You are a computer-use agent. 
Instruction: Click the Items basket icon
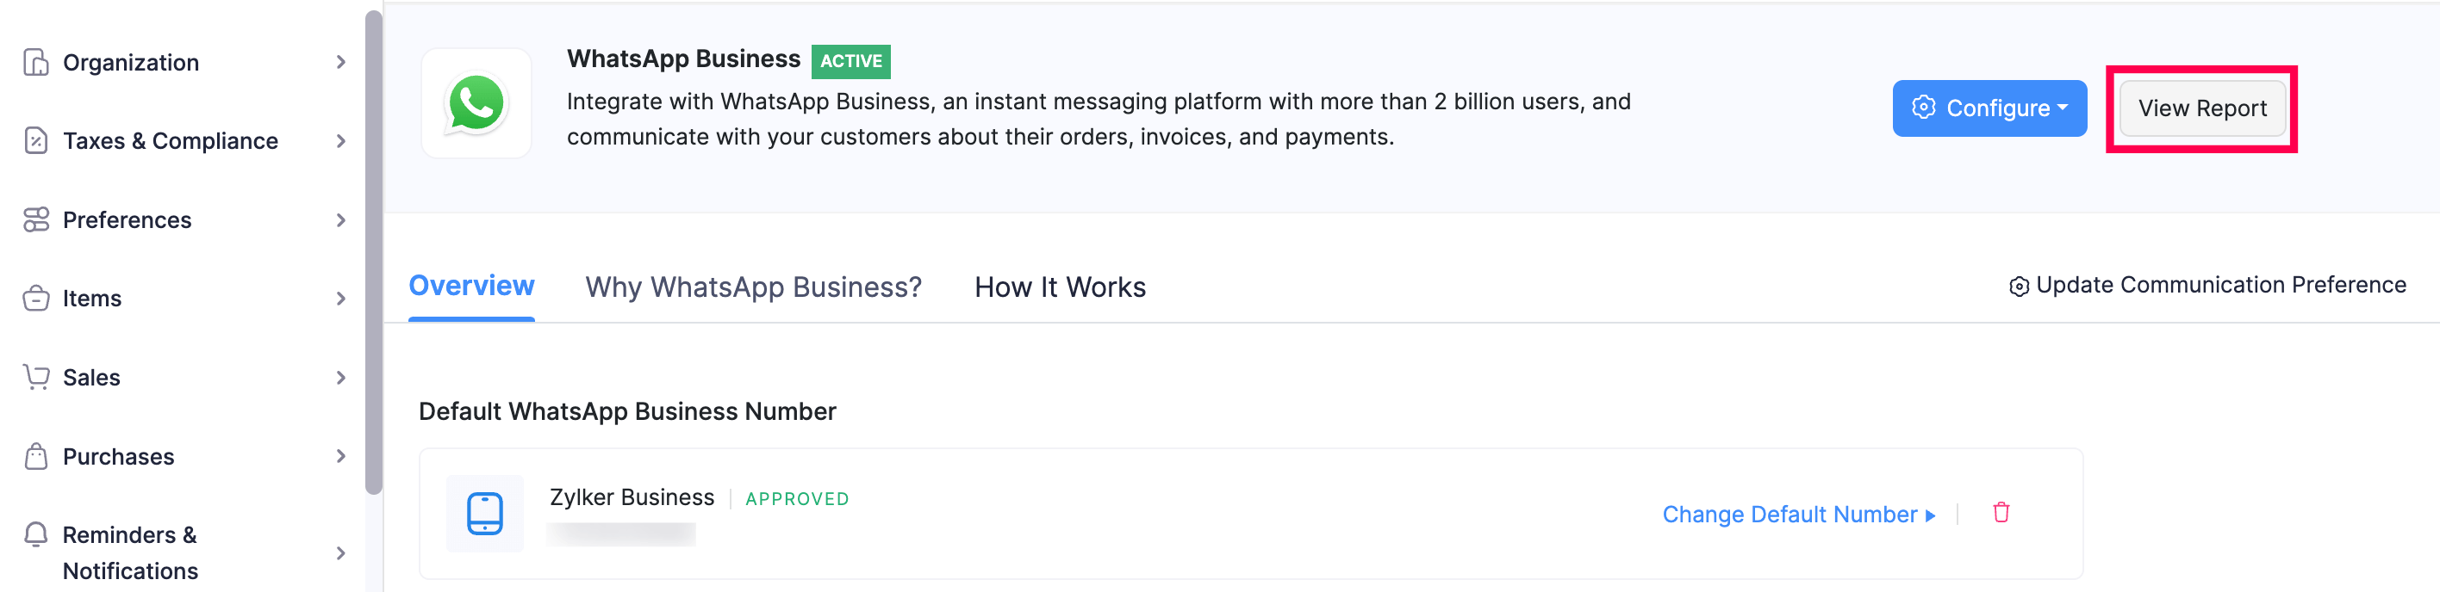coord(36,299)
